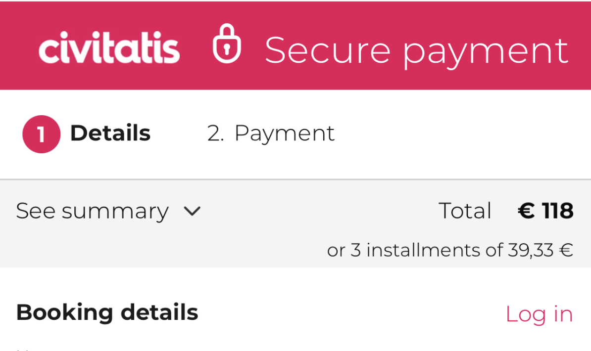Screen dimensions: 591x351
Task: Click the Log in link
Action: (539, 313)
